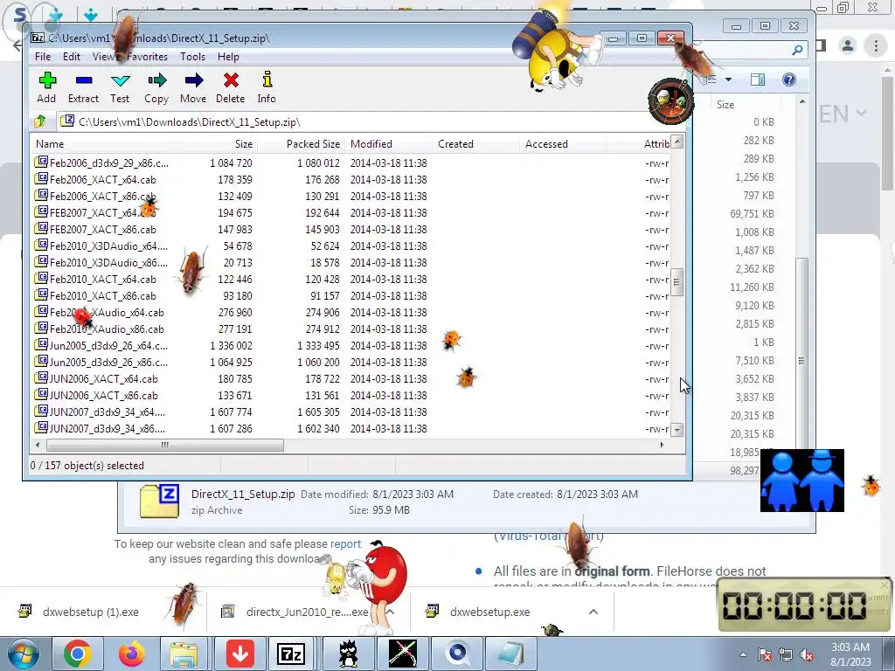
Task: Select Feb2006_XACT_x64.cab file
Action: (103, 180)
